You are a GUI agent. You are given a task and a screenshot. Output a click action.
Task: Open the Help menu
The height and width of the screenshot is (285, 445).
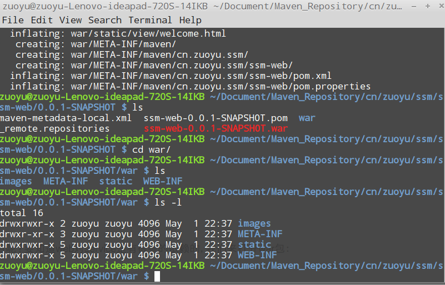190,20
